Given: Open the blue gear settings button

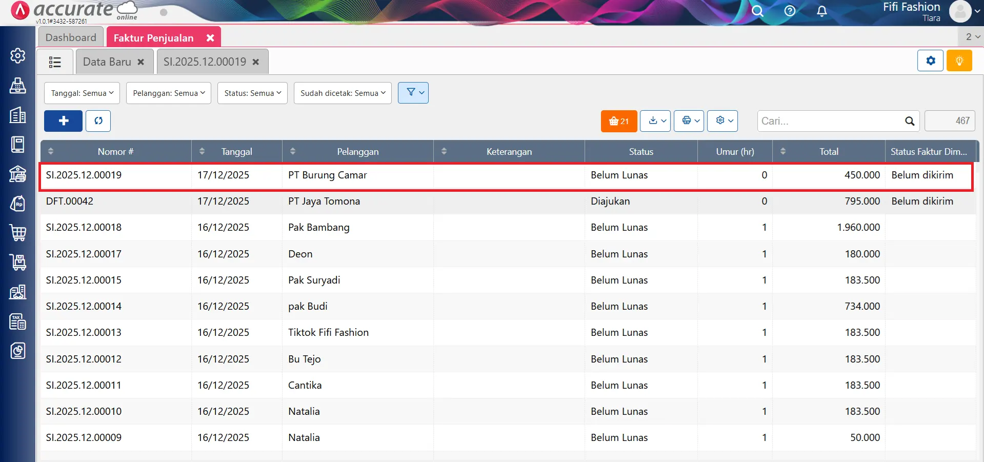Looking at the screenshot, I should point(930,61).
